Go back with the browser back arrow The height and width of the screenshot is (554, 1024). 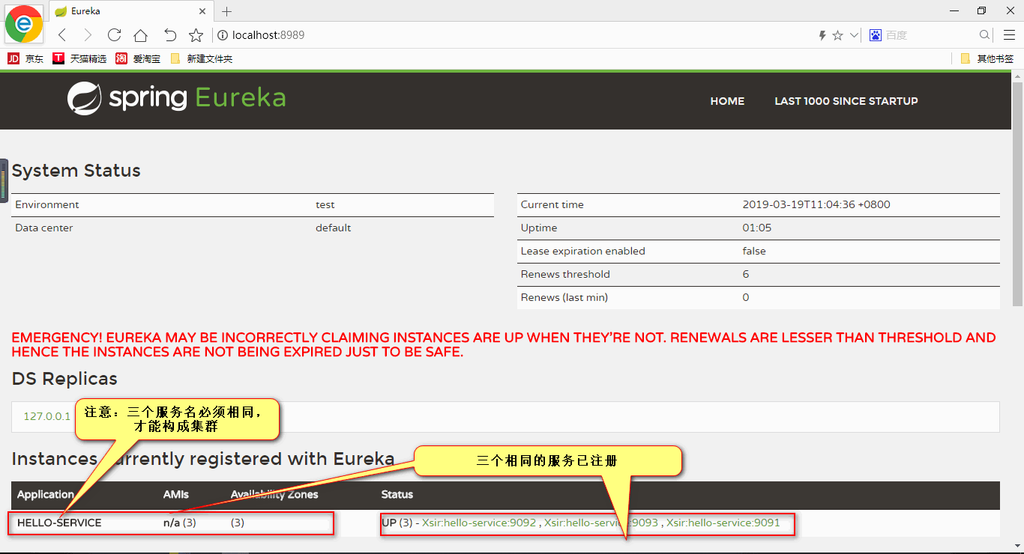tap(62, 35)
